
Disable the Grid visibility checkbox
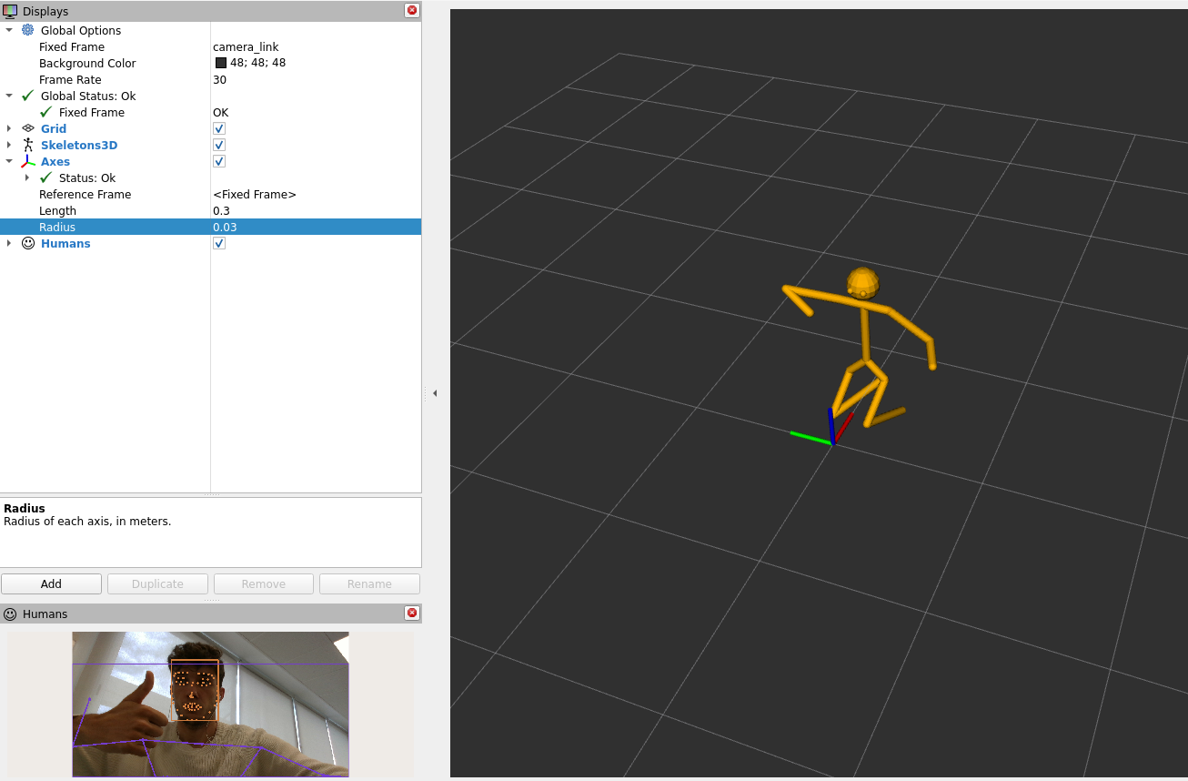218,128
